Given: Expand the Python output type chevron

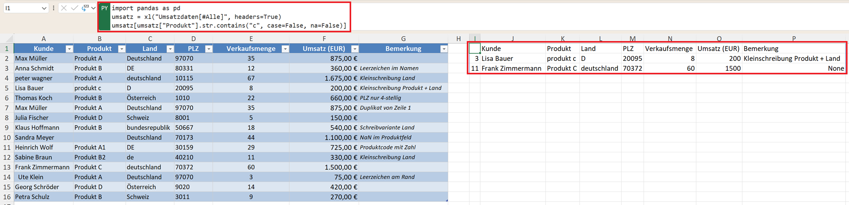Looking at the screenshot, I should coord(93,8).
